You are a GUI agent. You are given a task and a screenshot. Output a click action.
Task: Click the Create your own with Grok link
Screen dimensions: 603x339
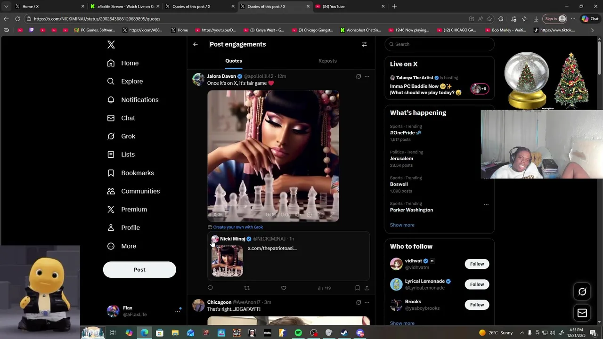(238, 227)
